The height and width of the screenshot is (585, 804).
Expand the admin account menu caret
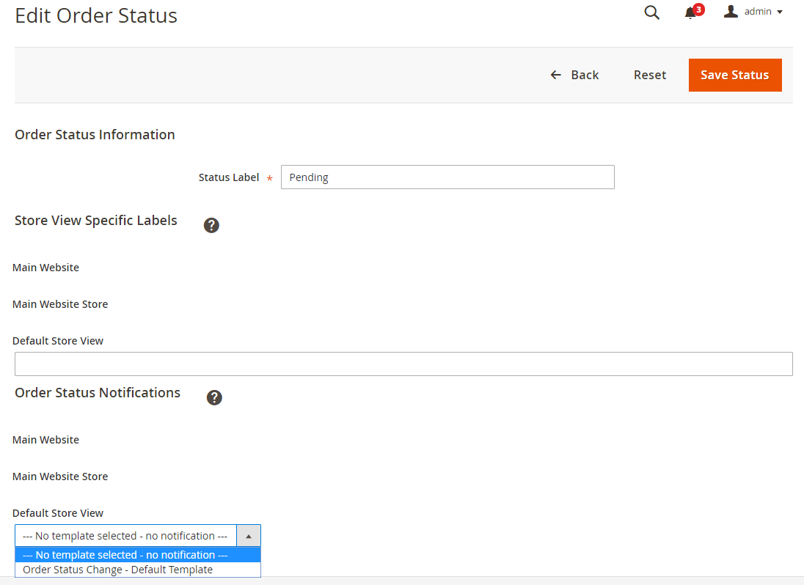pos(780,12)
